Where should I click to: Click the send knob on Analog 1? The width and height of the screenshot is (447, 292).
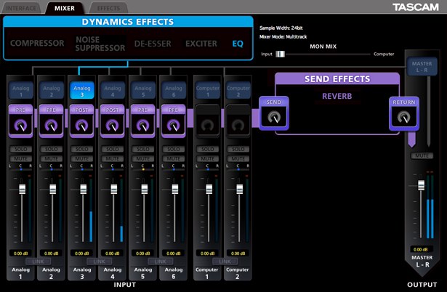[20, 126]
